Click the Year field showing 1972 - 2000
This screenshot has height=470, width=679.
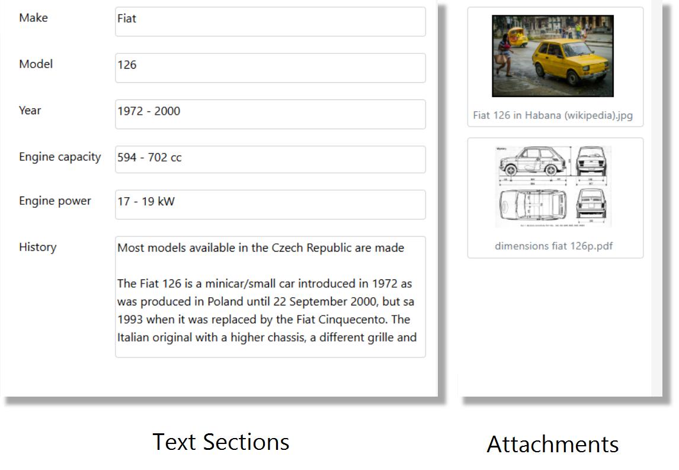270,114
